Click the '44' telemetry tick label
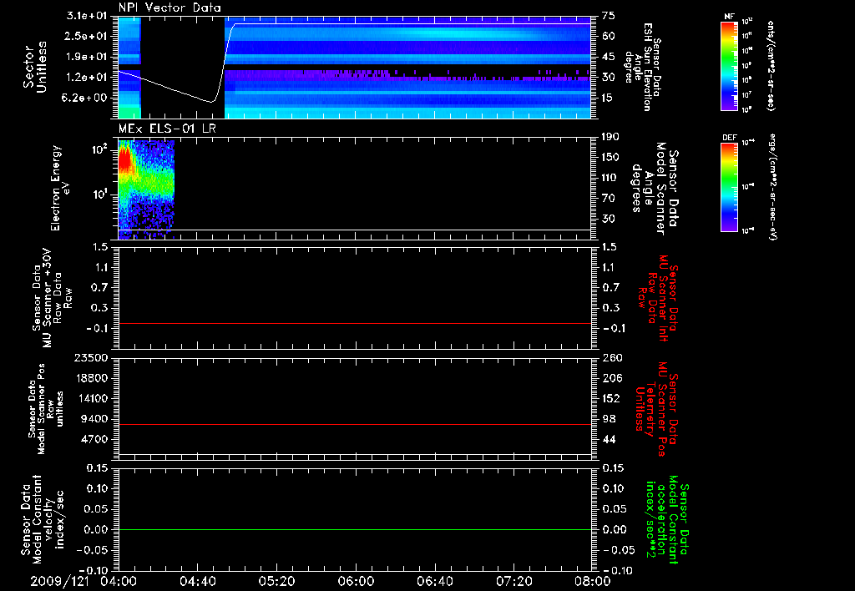The image size is (855, 591). [x=609, y=439]
